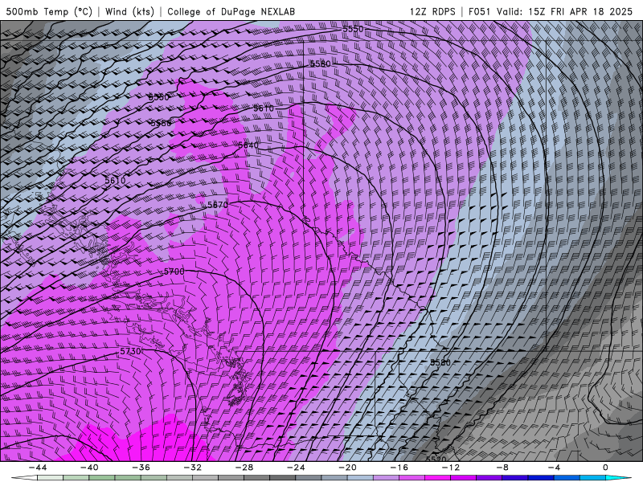The width and height of the screenshot is (643, 482).
Task: Click the -12 colorbar tick label
Action: pos(450,468)
